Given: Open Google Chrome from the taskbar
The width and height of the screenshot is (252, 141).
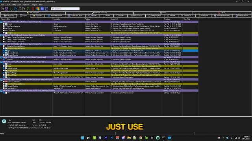Looking at the screenshot, I should (x=141, y=138).
